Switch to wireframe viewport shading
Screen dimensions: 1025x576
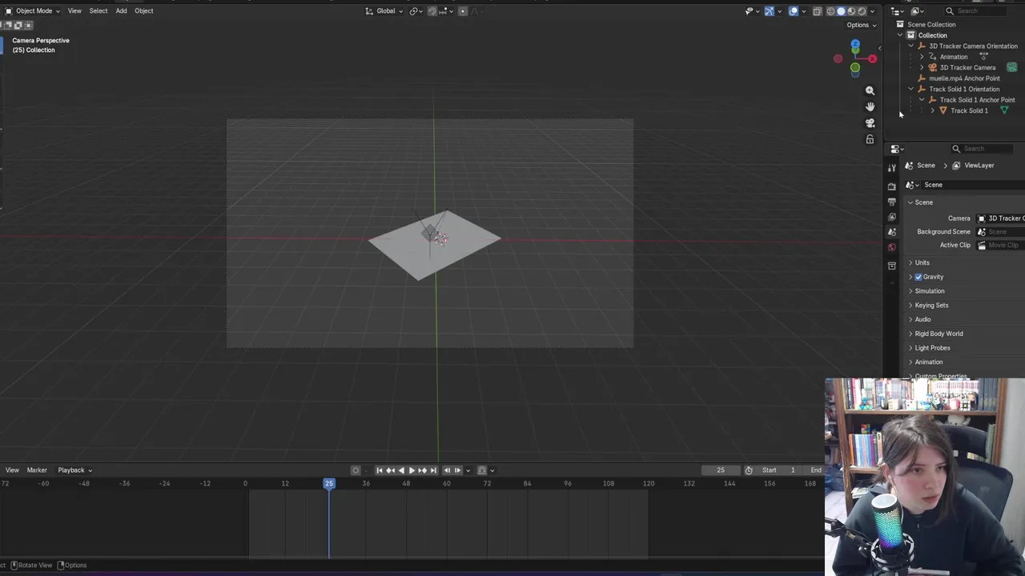pyautogui.click(x=830, y=11)
